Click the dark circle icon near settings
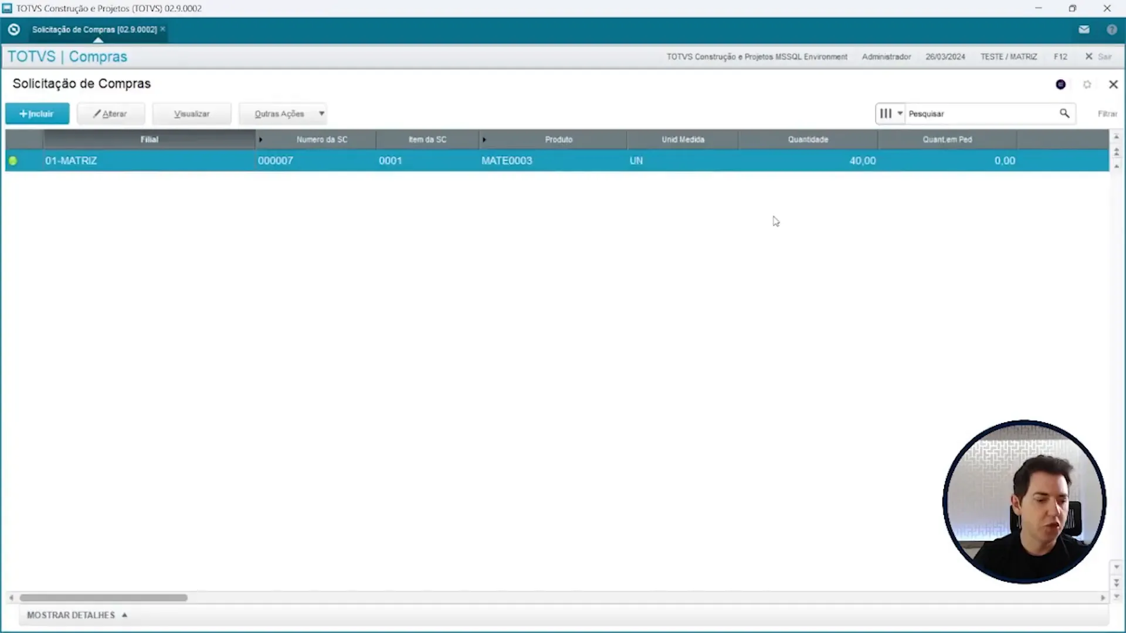1126x633 pixels. pos(1060,84)
